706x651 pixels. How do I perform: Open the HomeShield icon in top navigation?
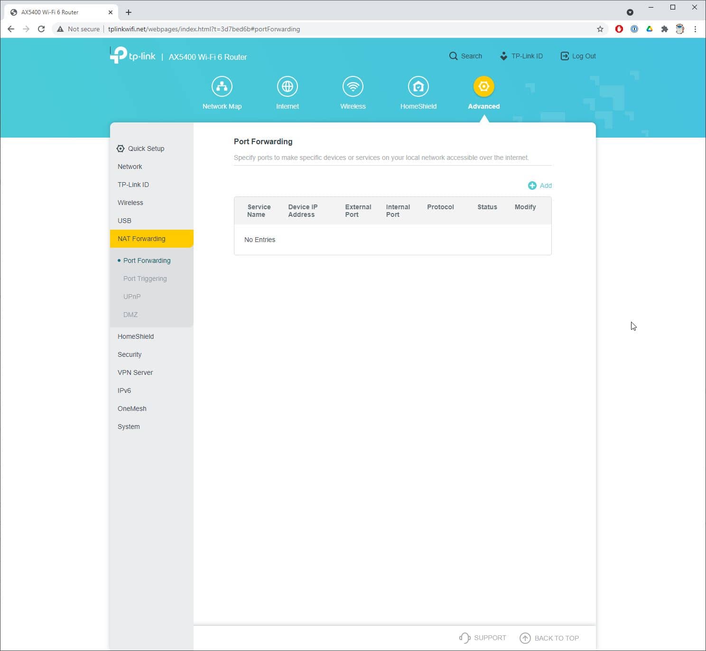418,86
